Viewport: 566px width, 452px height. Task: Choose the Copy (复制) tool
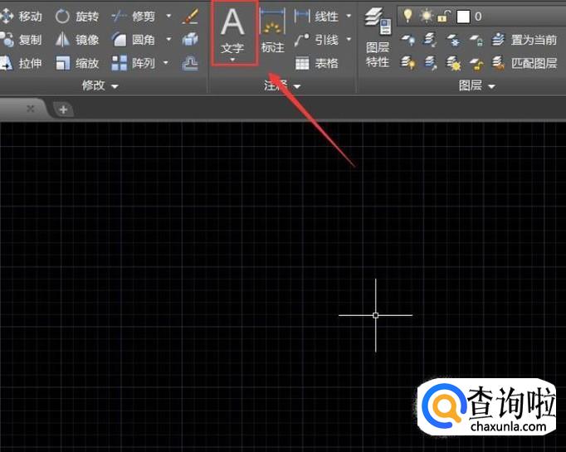click(21, 40)
